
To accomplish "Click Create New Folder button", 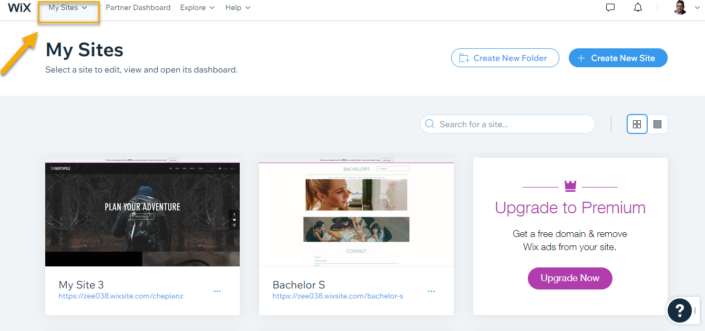I will click(x=505, y=58).
